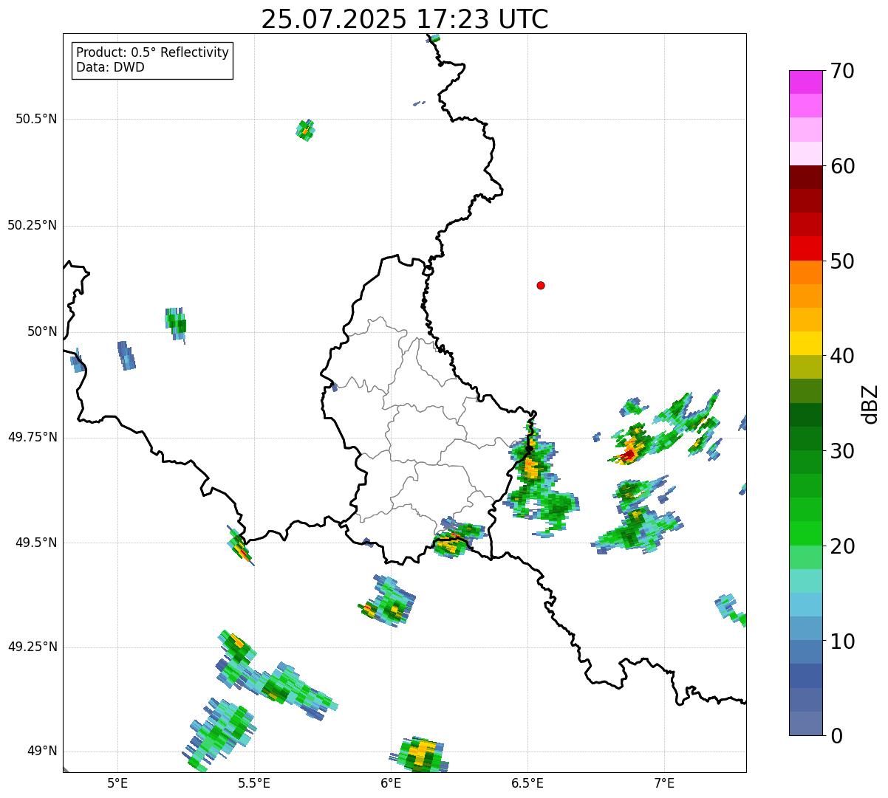Click the colorbar tick label 60

[842, 166]
